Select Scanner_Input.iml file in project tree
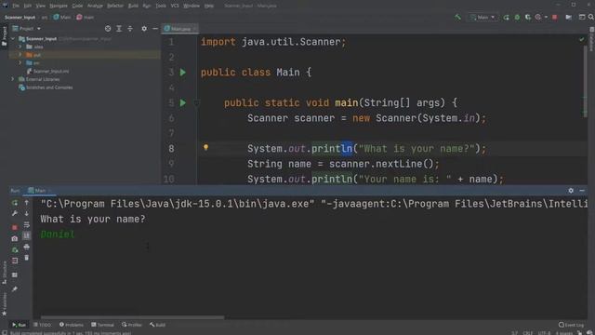This screenshot has height=335, width=595. pos(47,71)
